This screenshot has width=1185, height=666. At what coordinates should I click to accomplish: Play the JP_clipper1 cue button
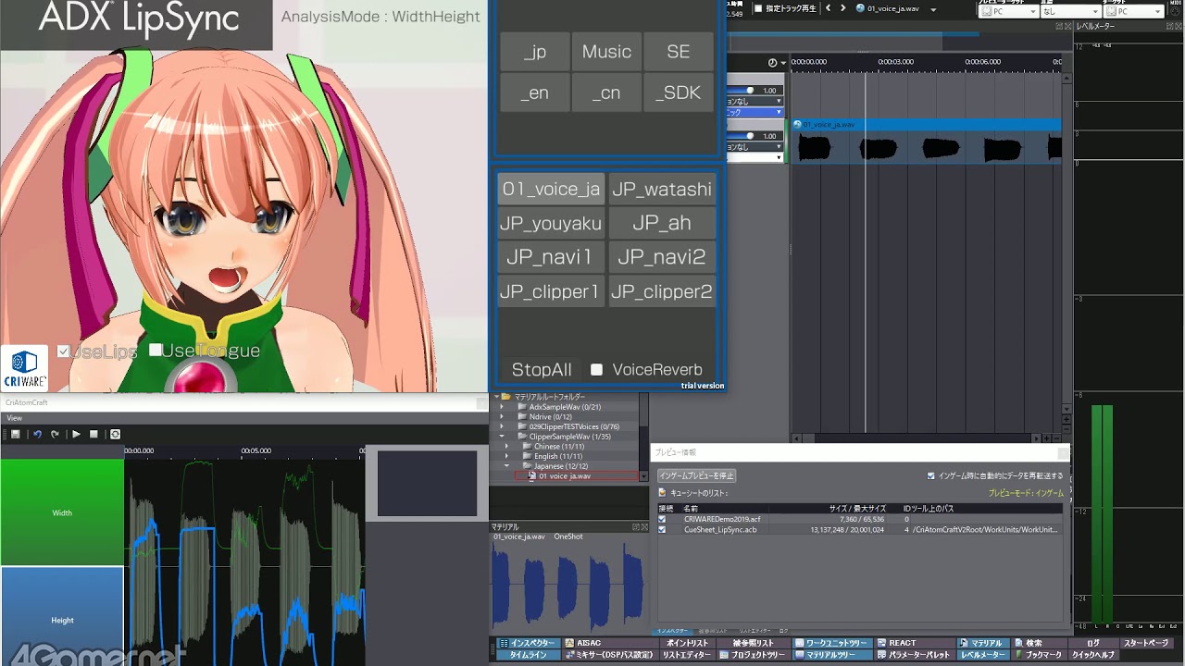[x=551, y=291]
